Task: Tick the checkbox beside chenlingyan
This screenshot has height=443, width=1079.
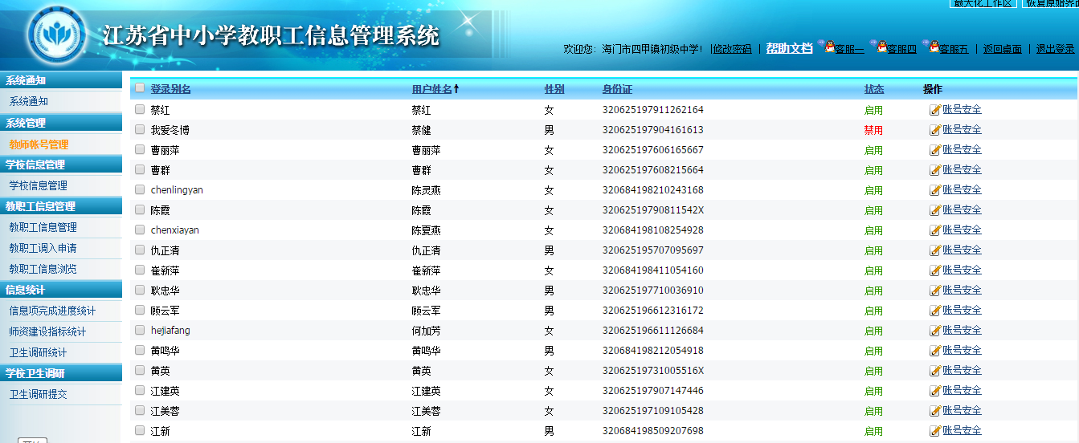Action: coord(140,189)
